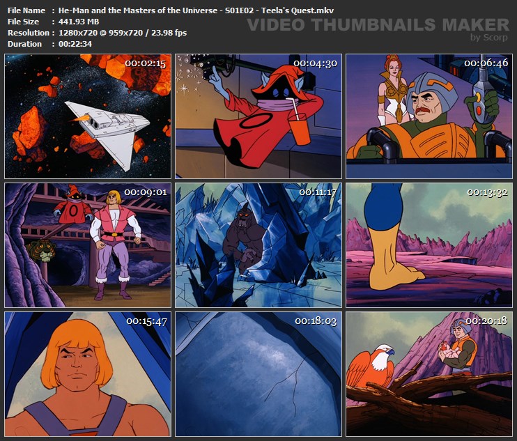
Task: Open the giant foot thumbnail at 00:13:32
Action: point(429,245)
